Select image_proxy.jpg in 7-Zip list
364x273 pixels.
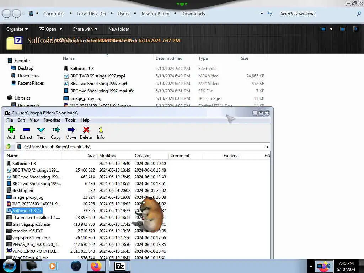[x=28, y=197]
